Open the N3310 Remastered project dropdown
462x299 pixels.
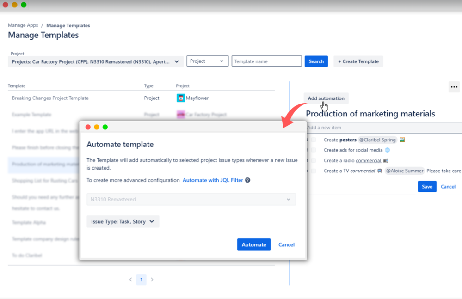pyautogui.click(x=191, y=199)
